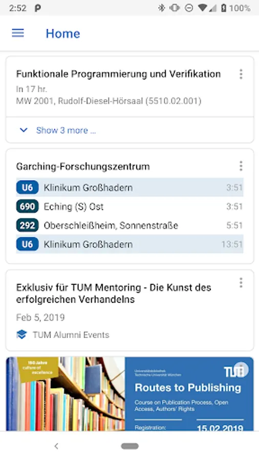This screenshot has height=461, width=259.
Task: Tap the Android back navigation arrow
Action: (x=56, y=446)
